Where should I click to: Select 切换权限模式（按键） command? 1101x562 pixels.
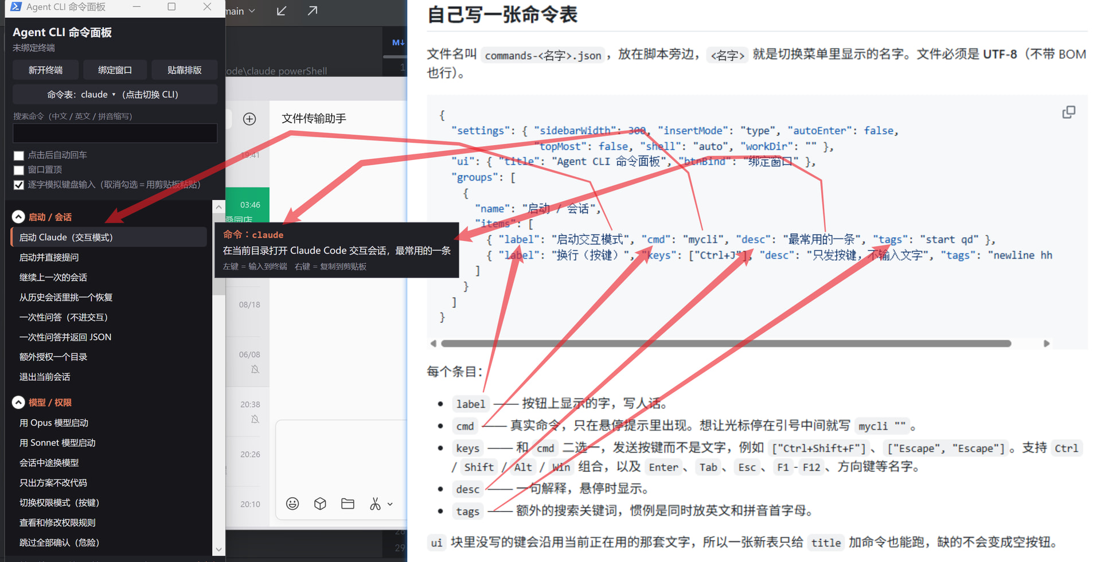click(x=109, y=502)
